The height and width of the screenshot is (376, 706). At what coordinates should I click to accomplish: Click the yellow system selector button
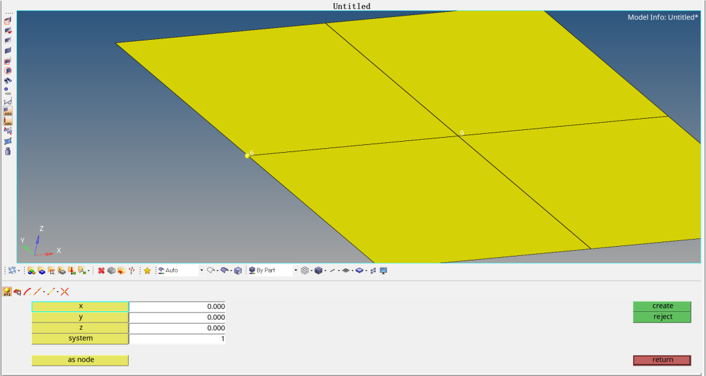(x=80, y=339)
